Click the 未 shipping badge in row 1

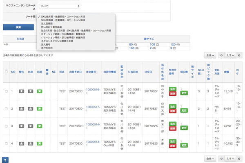pos(31,91)
